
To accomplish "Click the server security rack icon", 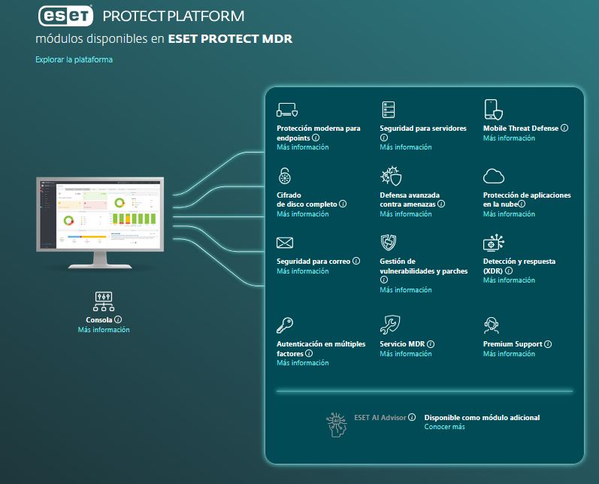I will (389, 110).
